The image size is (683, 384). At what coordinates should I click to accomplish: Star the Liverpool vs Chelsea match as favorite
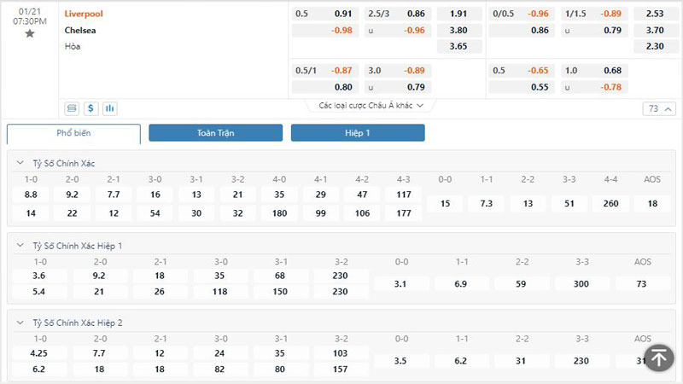pyautogui.click(x=30, y=33)
